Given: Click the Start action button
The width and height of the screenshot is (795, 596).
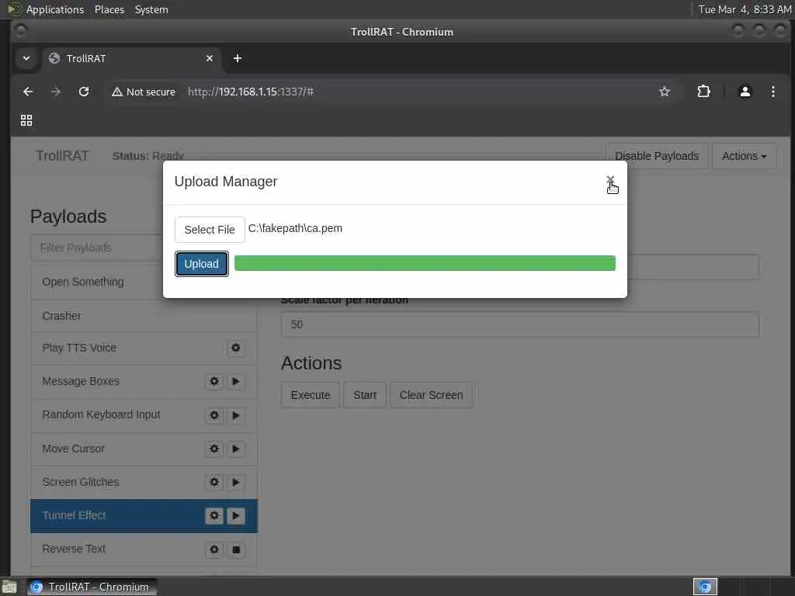Looking at the screenshot, I should [365, 395].
